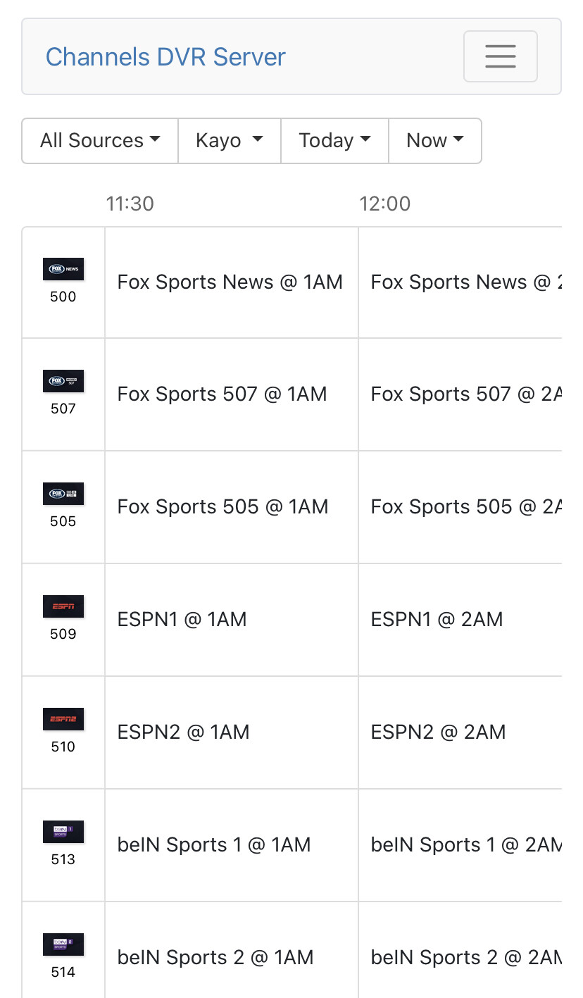Open the Fox Sports News @ 1AM program
583x998 pixels.
point(230,282)
